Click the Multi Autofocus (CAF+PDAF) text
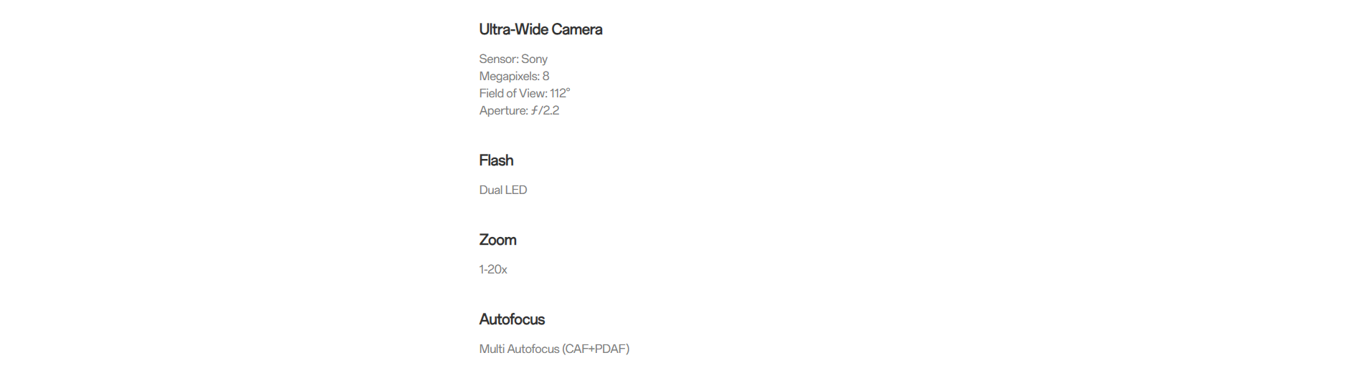Image resolution: width=1354 pixels, height=368 pixels. 554,349
